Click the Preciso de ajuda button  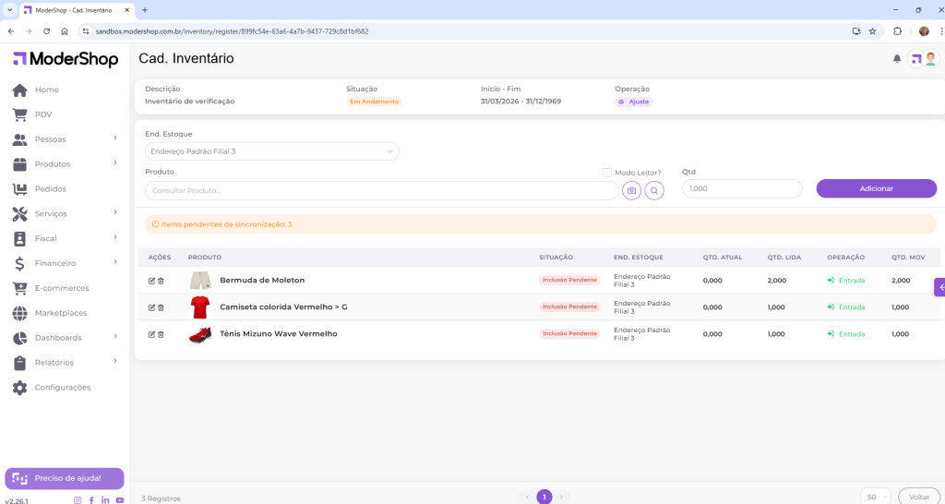point(65,478)
